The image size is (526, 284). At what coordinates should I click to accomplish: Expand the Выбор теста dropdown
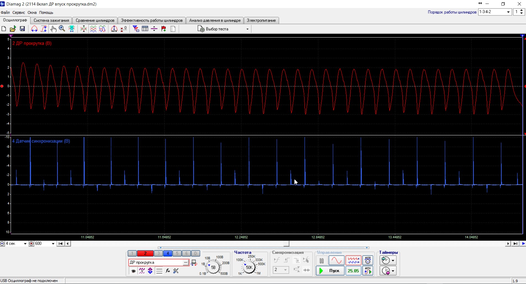[247, 29]
